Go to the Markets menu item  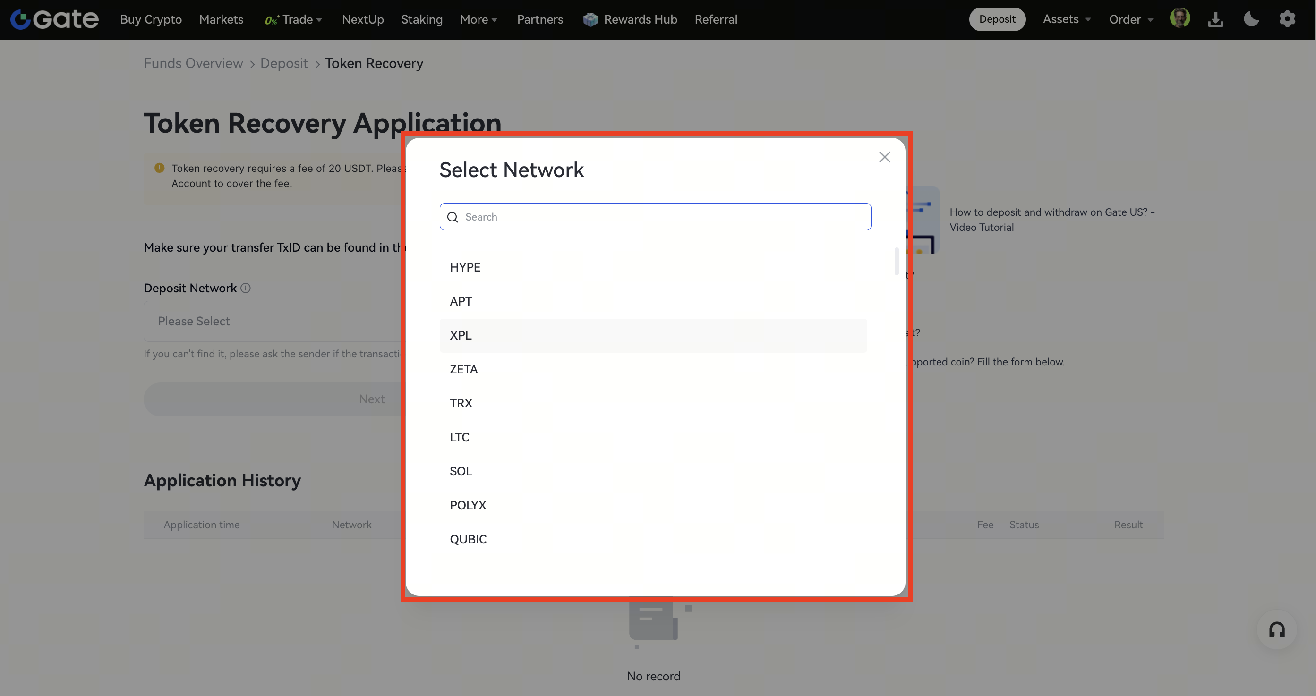(221, 19)
